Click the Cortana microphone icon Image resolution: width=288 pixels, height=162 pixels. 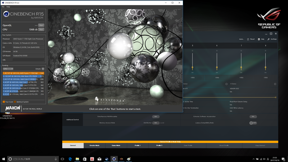[x=56, y=159]
